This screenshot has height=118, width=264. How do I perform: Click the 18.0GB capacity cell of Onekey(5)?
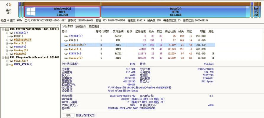point(202,58)
